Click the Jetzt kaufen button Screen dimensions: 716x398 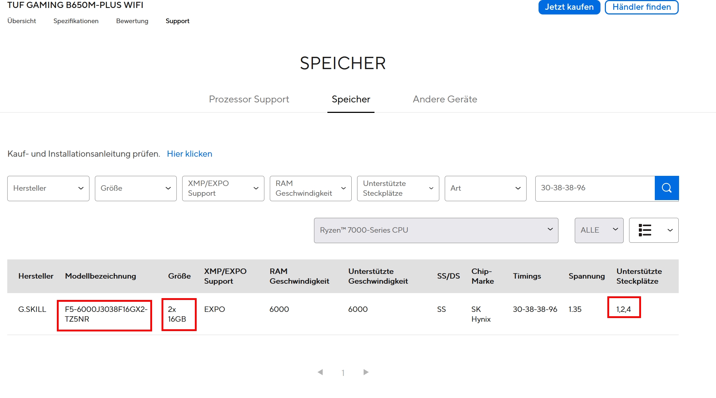point(569,7)
